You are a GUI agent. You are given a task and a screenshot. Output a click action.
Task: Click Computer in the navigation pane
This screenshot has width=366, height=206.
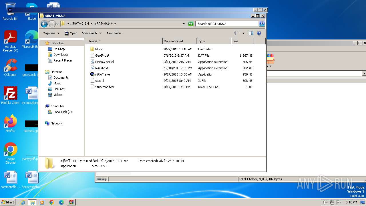57,106
